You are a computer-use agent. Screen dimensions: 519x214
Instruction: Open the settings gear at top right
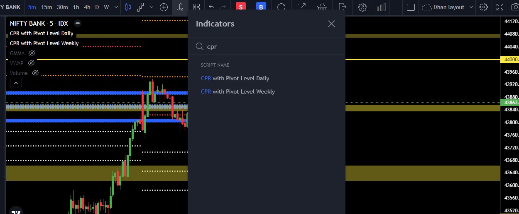pyautogui.click(x=483, y=7)
